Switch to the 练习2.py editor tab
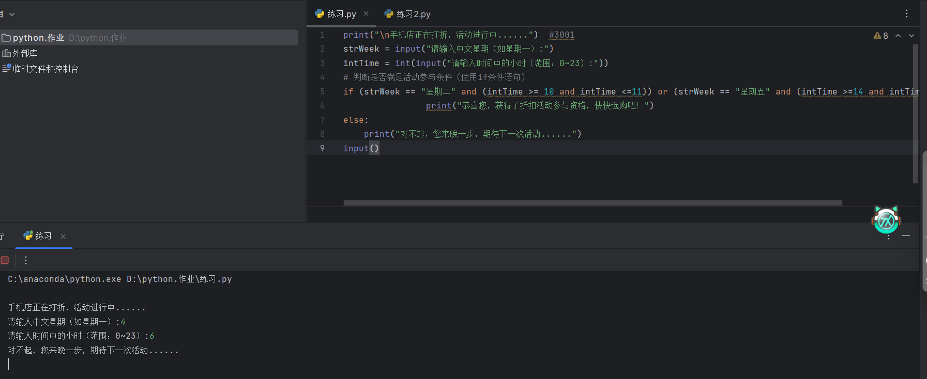 (x=407, y=14)
